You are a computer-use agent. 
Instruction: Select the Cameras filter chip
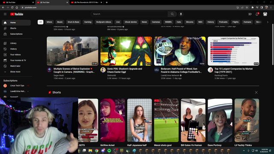click(x=156, y=22)
